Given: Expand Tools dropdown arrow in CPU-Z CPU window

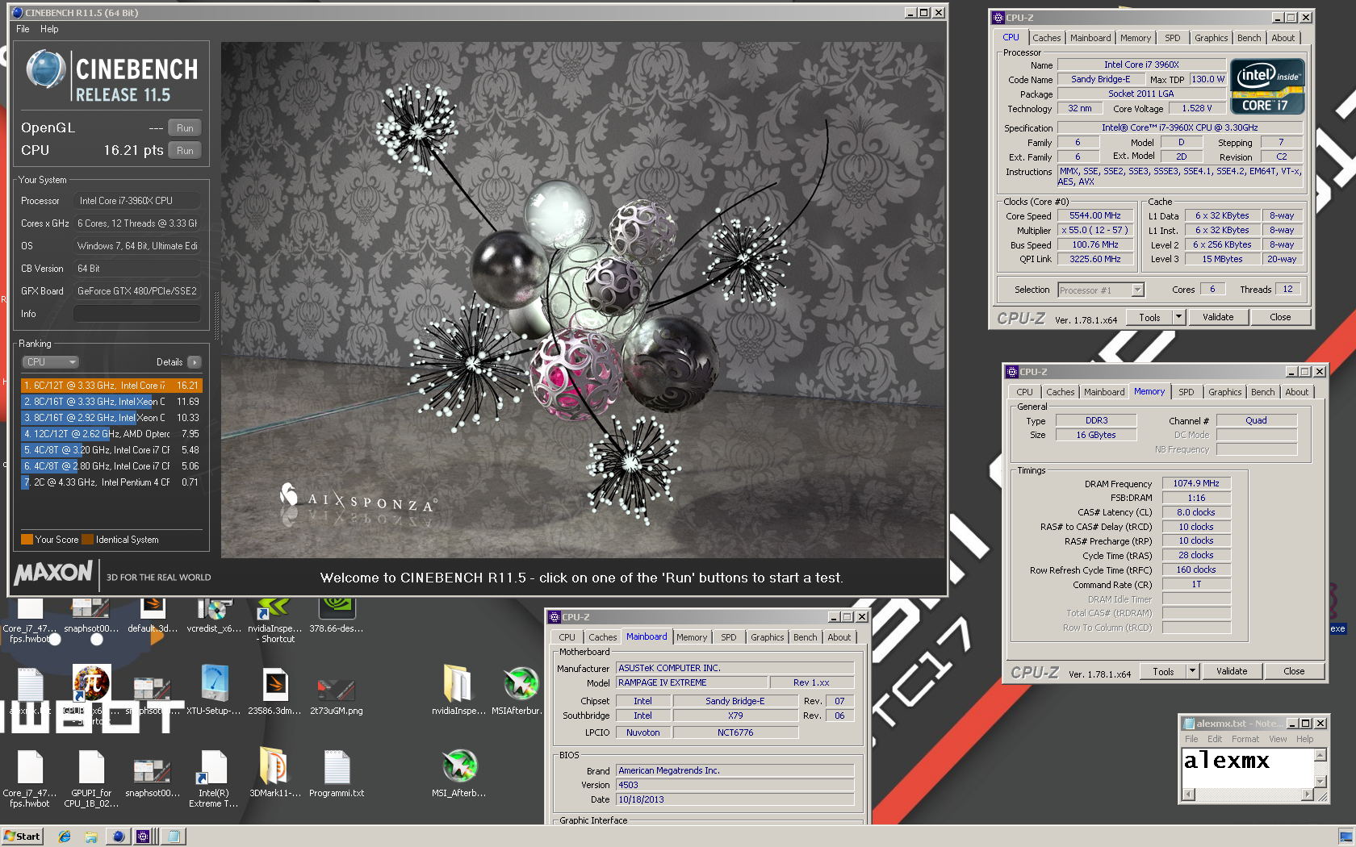Looking at the screenshot, I should point(1178,317).
